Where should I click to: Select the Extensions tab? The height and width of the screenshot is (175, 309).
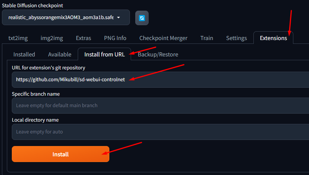273,38
